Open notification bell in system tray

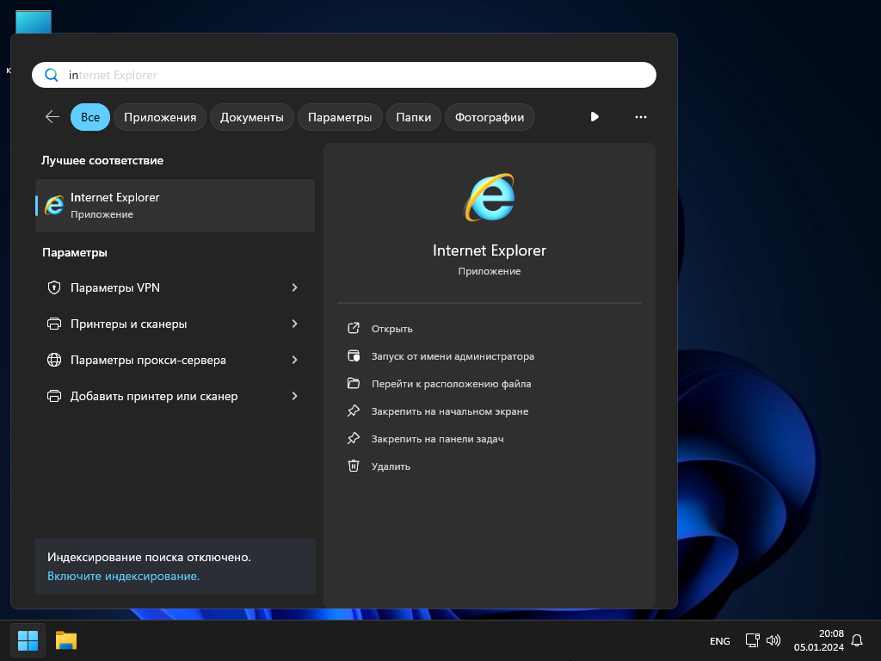(x=856, y=640)
